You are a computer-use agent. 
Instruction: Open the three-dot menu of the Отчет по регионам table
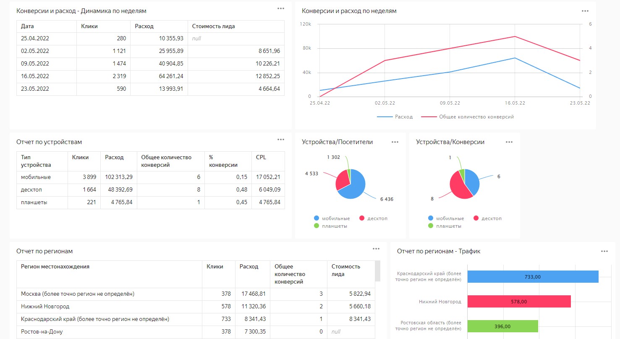(376, 249)
